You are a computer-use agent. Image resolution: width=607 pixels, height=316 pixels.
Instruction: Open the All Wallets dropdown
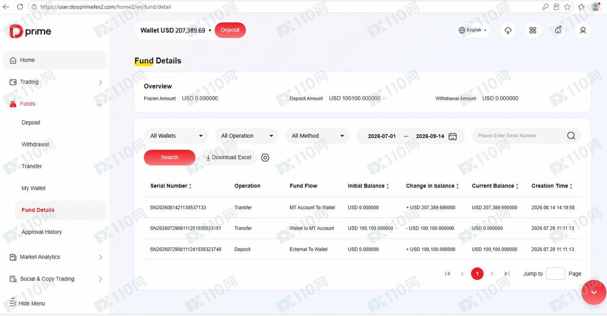point(176,136)
